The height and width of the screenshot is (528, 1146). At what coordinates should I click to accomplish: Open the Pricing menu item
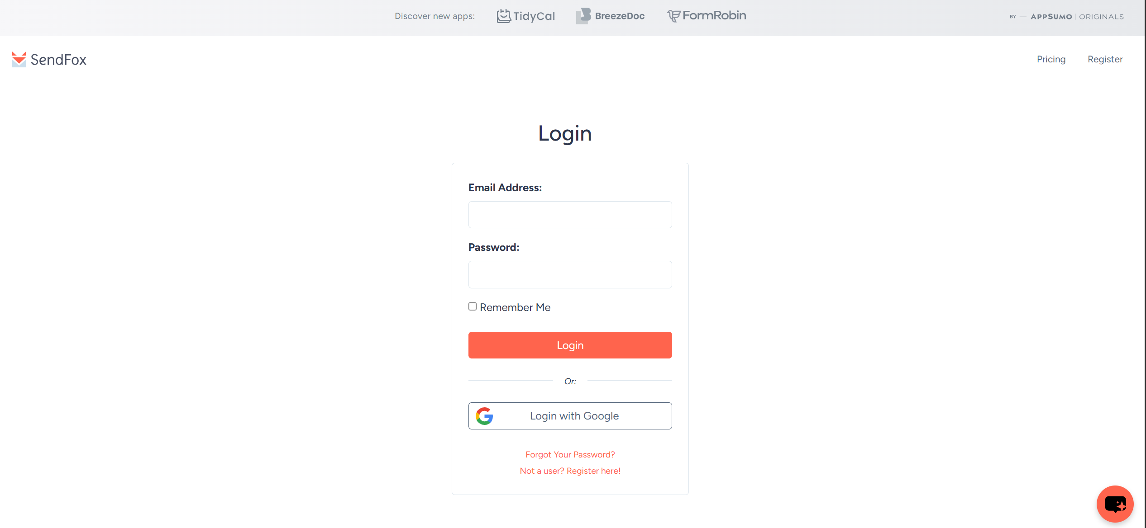(1051, 59)
